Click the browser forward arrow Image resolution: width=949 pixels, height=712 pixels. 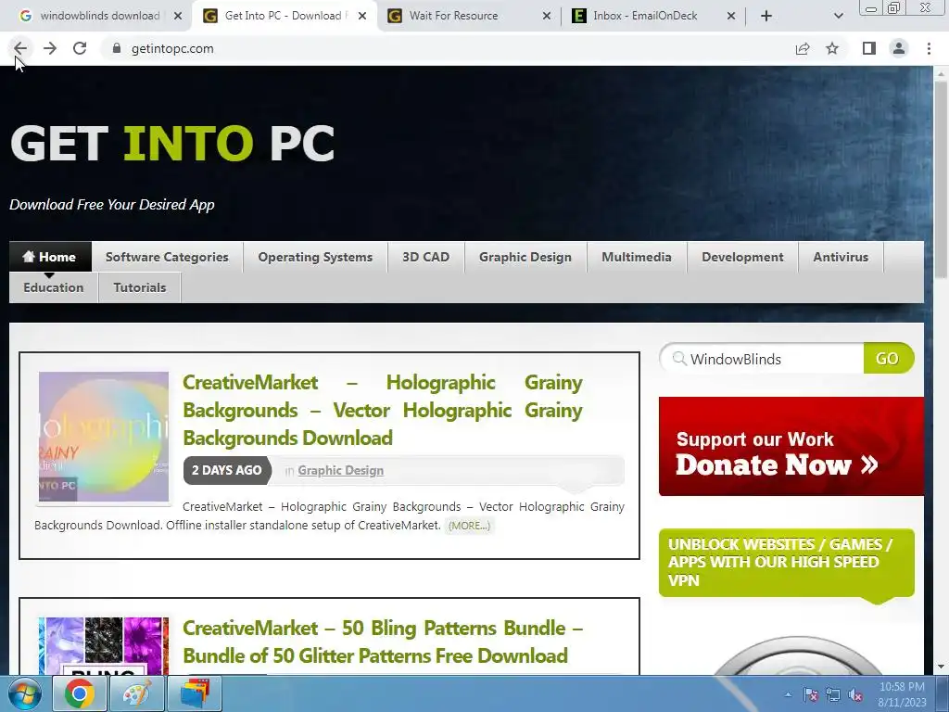tap(50, 48)
